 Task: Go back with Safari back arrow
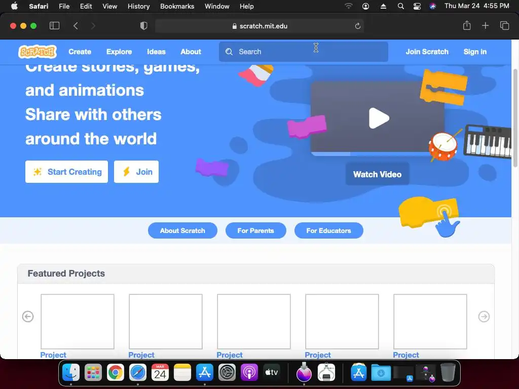pyautogui.click(x=76, y=26)
